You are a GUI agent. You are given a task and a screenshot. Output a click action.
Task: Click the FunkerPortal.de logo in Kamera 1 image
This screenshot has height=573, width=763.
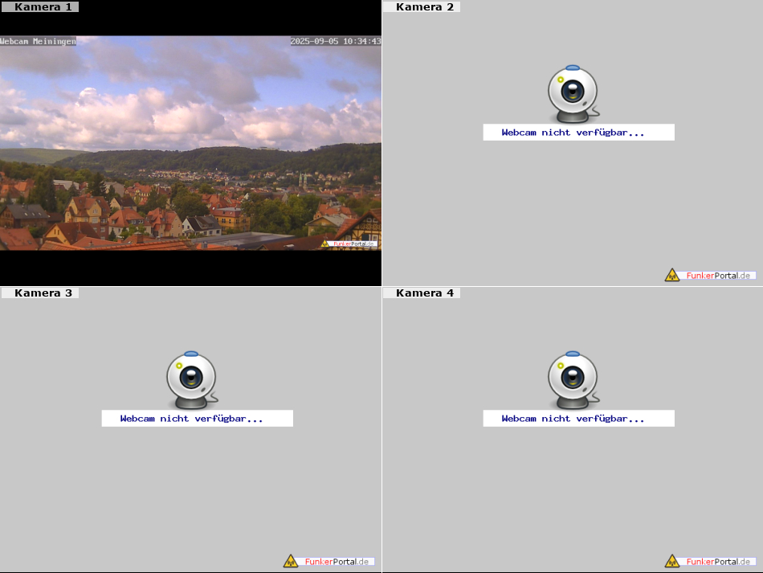(349, 244)
